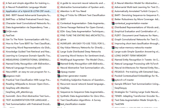Click the file icon of Seq2Seq_with_attention.py

[x=4, y=92]
